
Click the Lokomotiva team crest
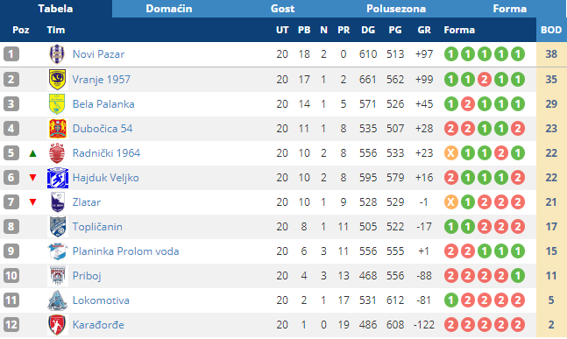coord(57,300)
